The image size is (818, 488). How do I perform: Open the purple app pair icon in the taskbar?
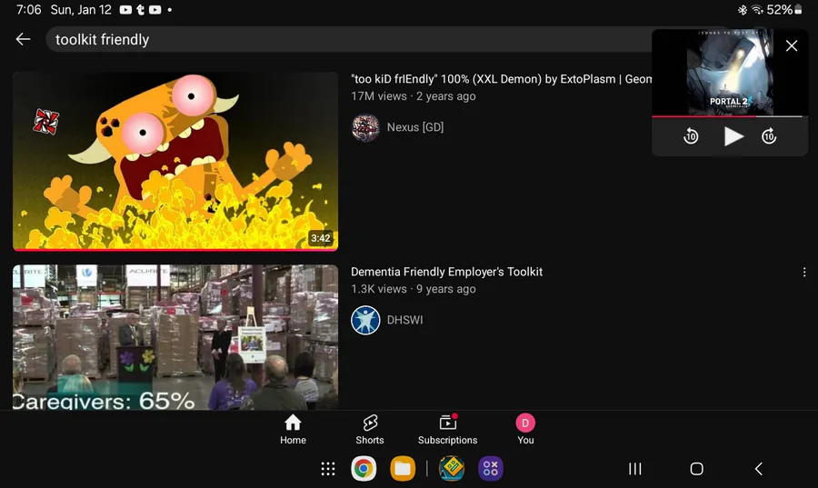point(491,469)
